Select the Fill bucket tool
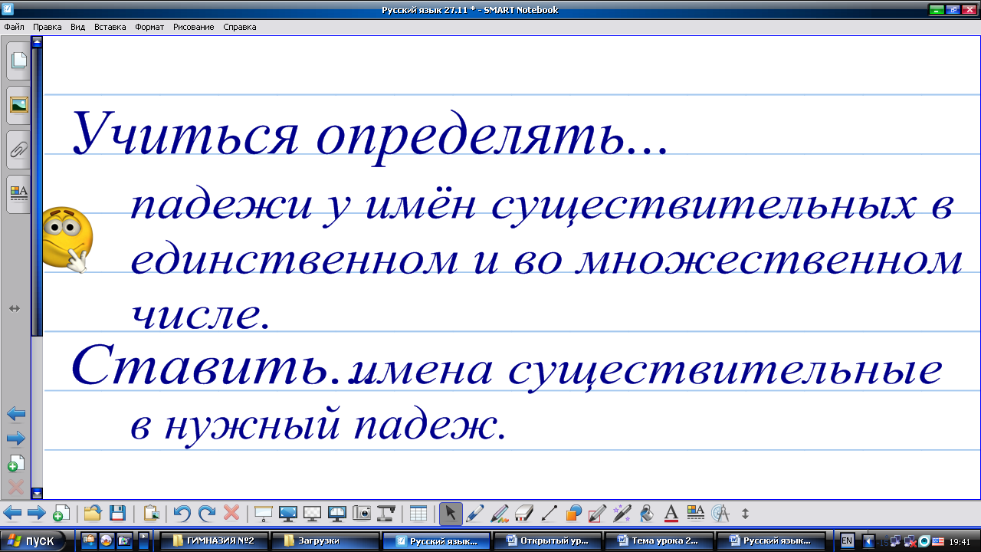 (x=646, y=513)
